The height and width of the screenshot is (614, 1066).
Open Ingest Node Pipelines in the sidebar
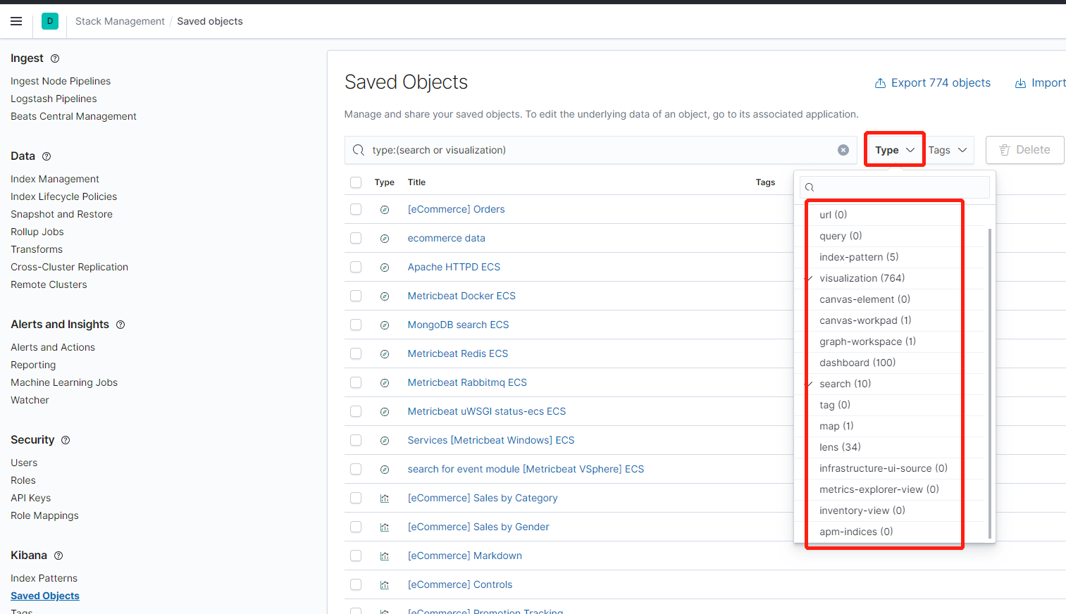61,81
